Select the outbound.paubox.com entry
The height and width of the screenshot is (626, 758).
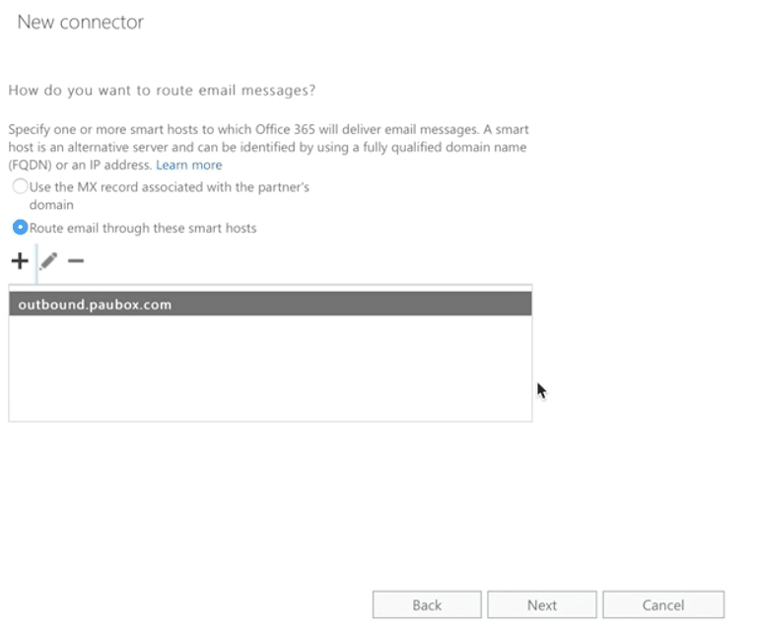[269, 305]
